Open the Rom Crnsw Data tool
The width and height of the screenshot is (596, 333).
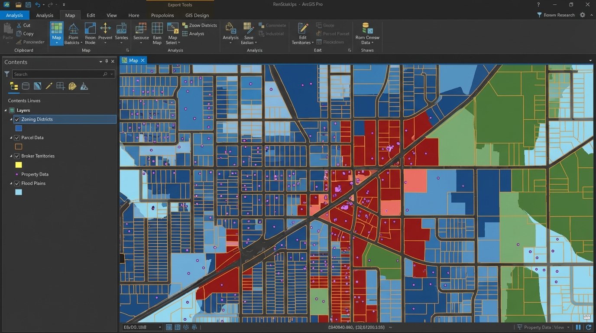367,33
